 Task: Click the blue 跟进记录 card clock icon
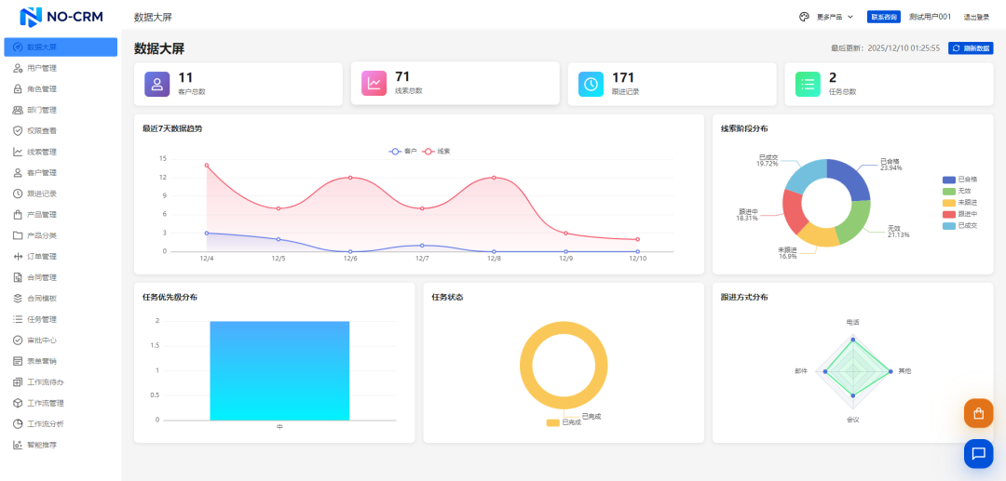(591, 84)
